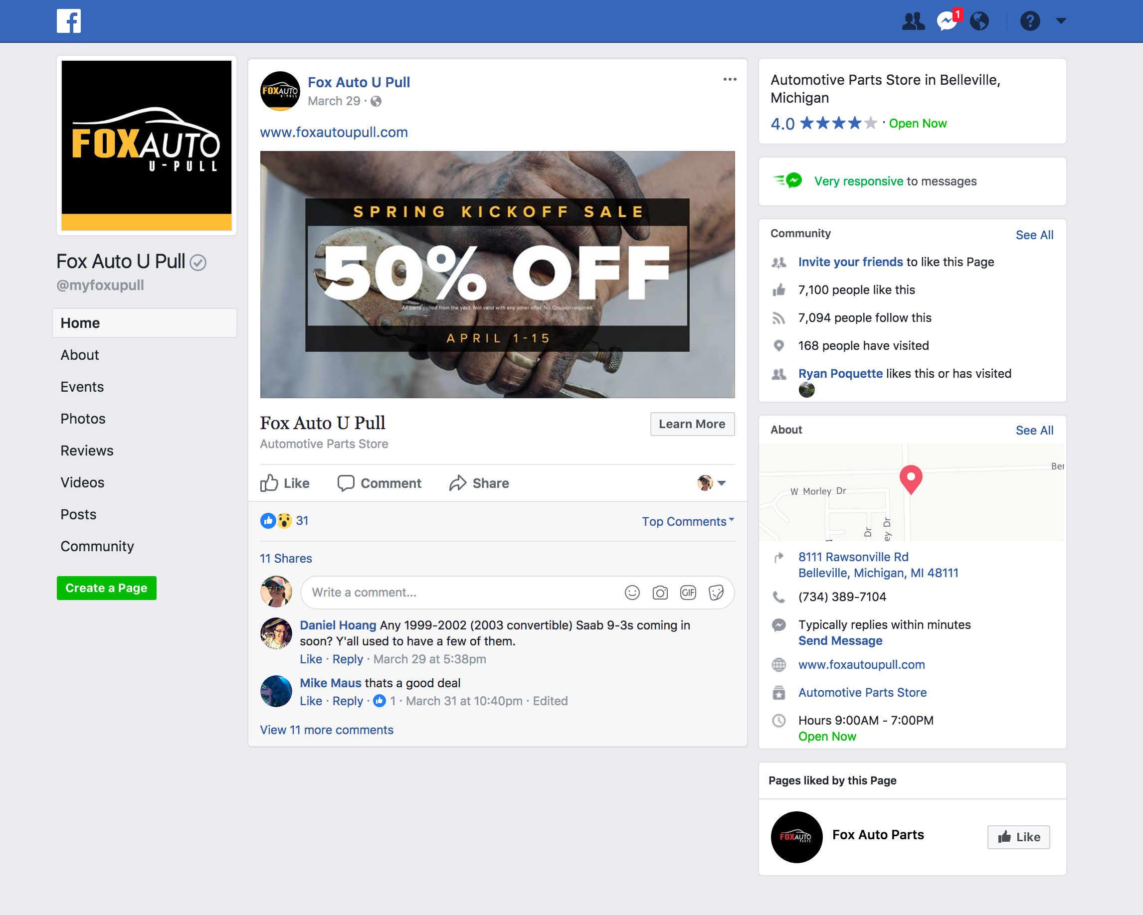
Task: Open the 8111 Rawsonville Rd address link
Action: click(x=879, y=565)
